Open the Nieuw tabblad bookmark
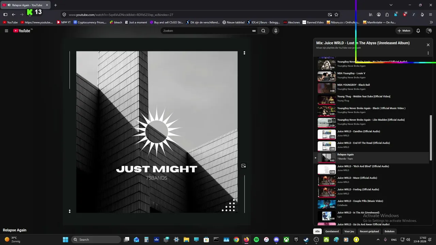The height and width of the screenshot is (245, 436). (x=233, y=22)
